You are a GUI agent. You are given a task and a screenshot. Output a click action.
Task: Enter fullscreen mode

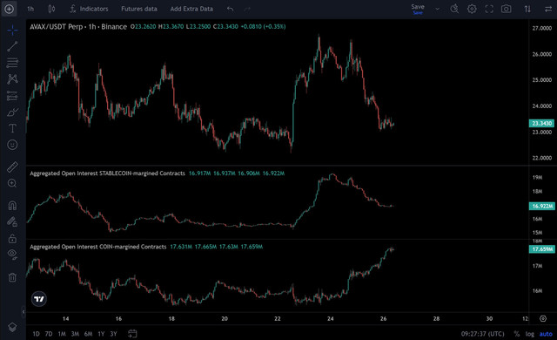point(489,9)
